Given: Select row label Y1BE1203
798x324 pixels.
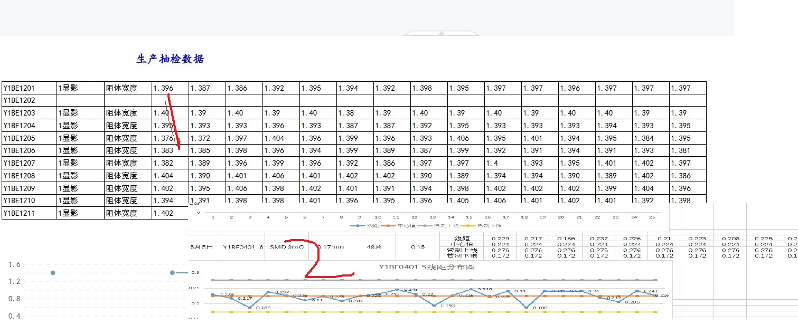Looking at the screenshot, I should pos(19,113).
